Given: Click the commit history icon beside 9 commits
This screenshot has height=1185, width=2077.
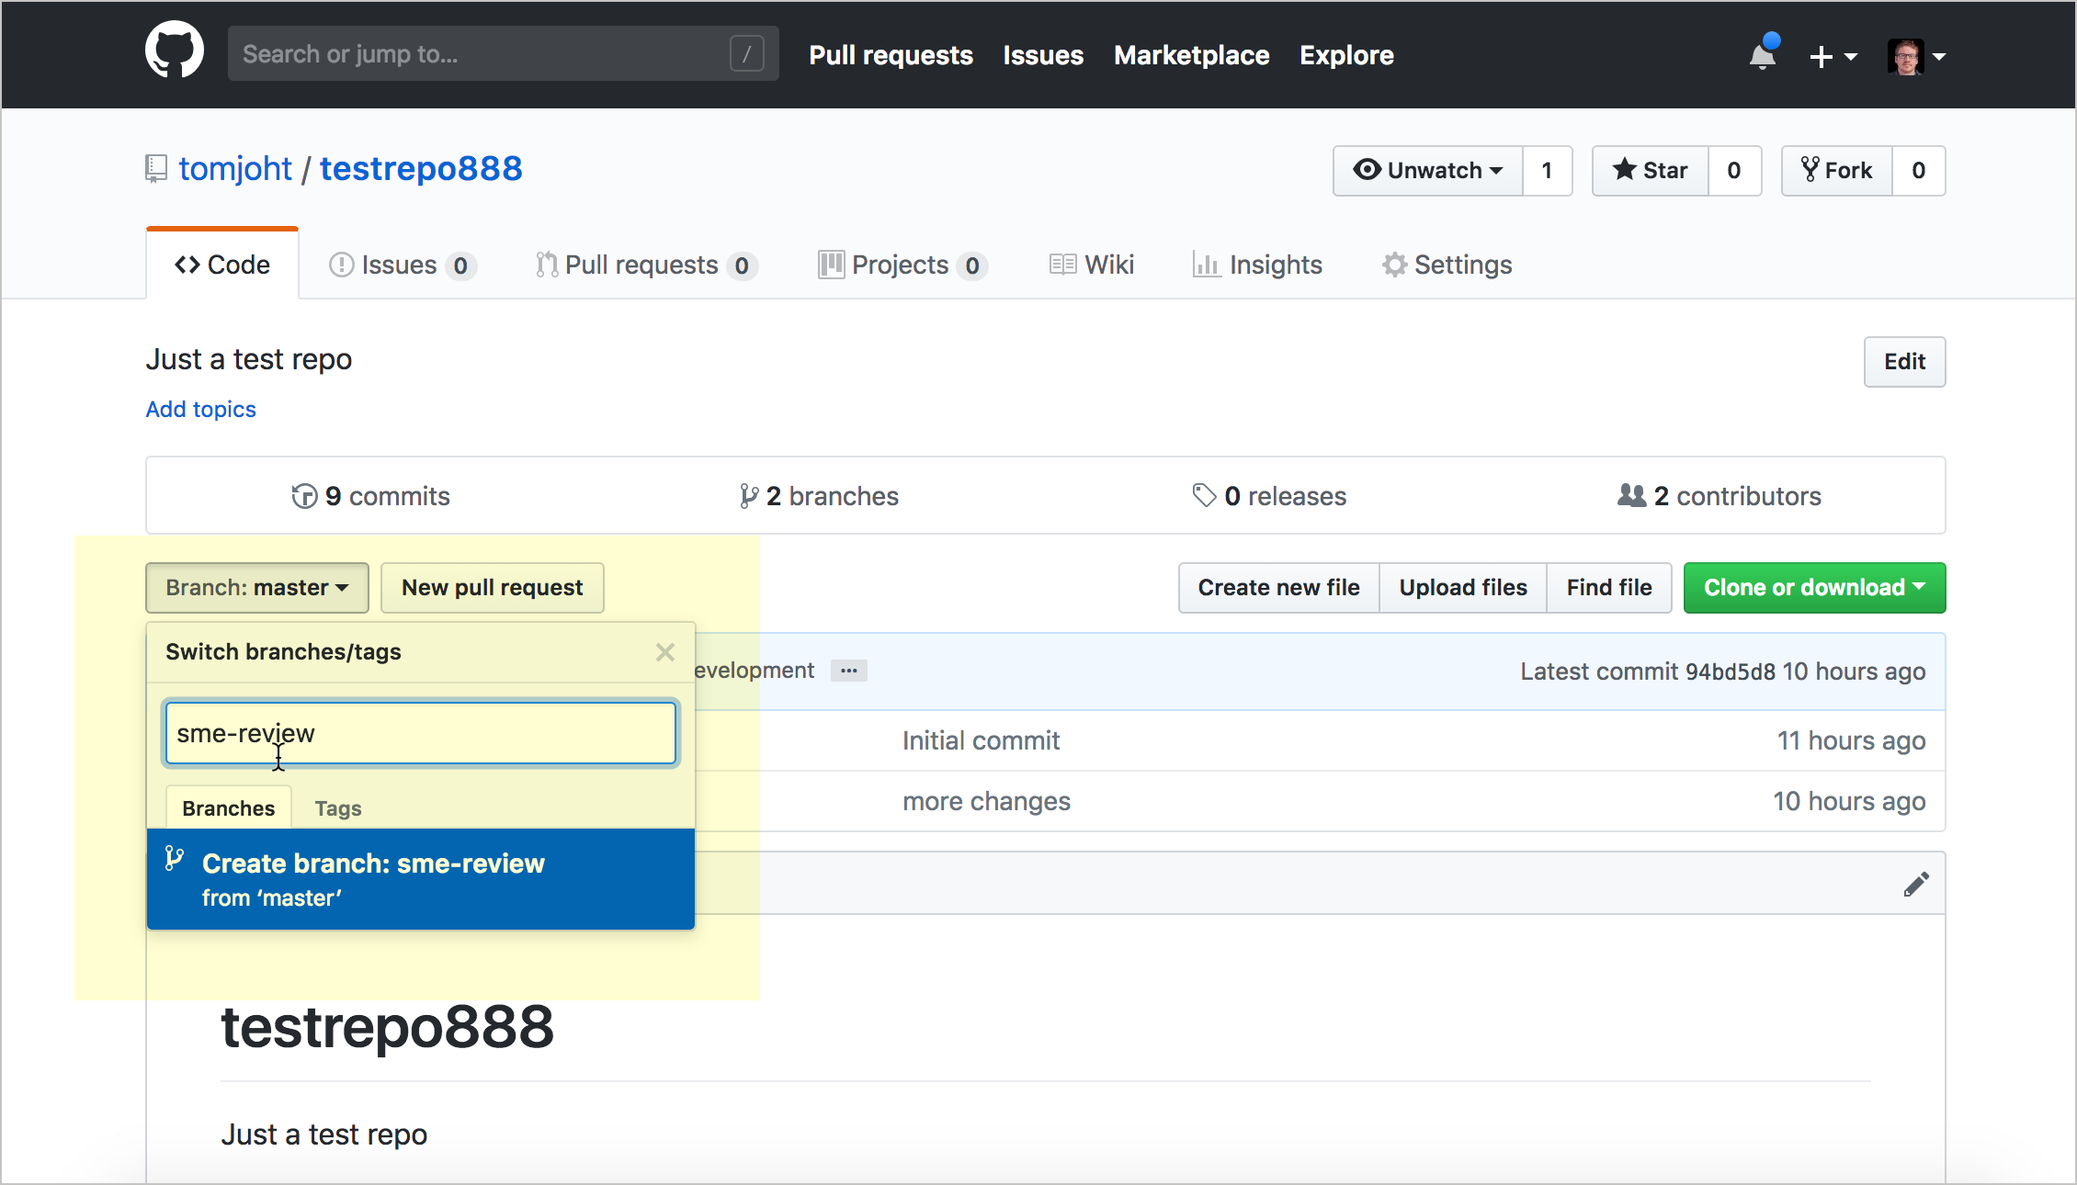Looking at the screenshot, I should [302, 496].
